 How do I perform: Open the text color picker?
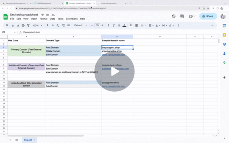click(124, 25)
